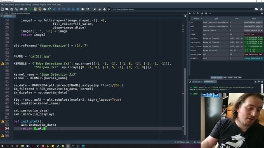Refresh the Variable Explorer
264x148 pixels.
[210, 14]
